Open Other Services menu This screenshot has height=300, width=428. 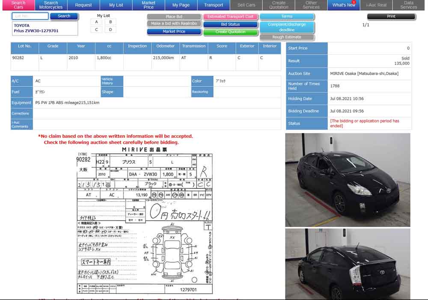click(x=311, y=5)
